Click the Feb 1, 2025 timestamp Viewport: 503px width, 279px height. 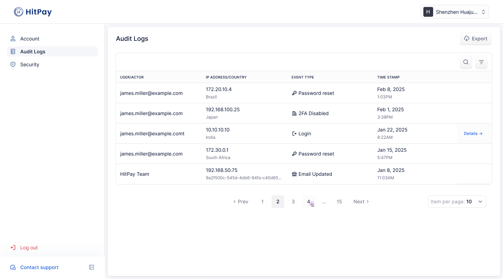coord(391,110)
